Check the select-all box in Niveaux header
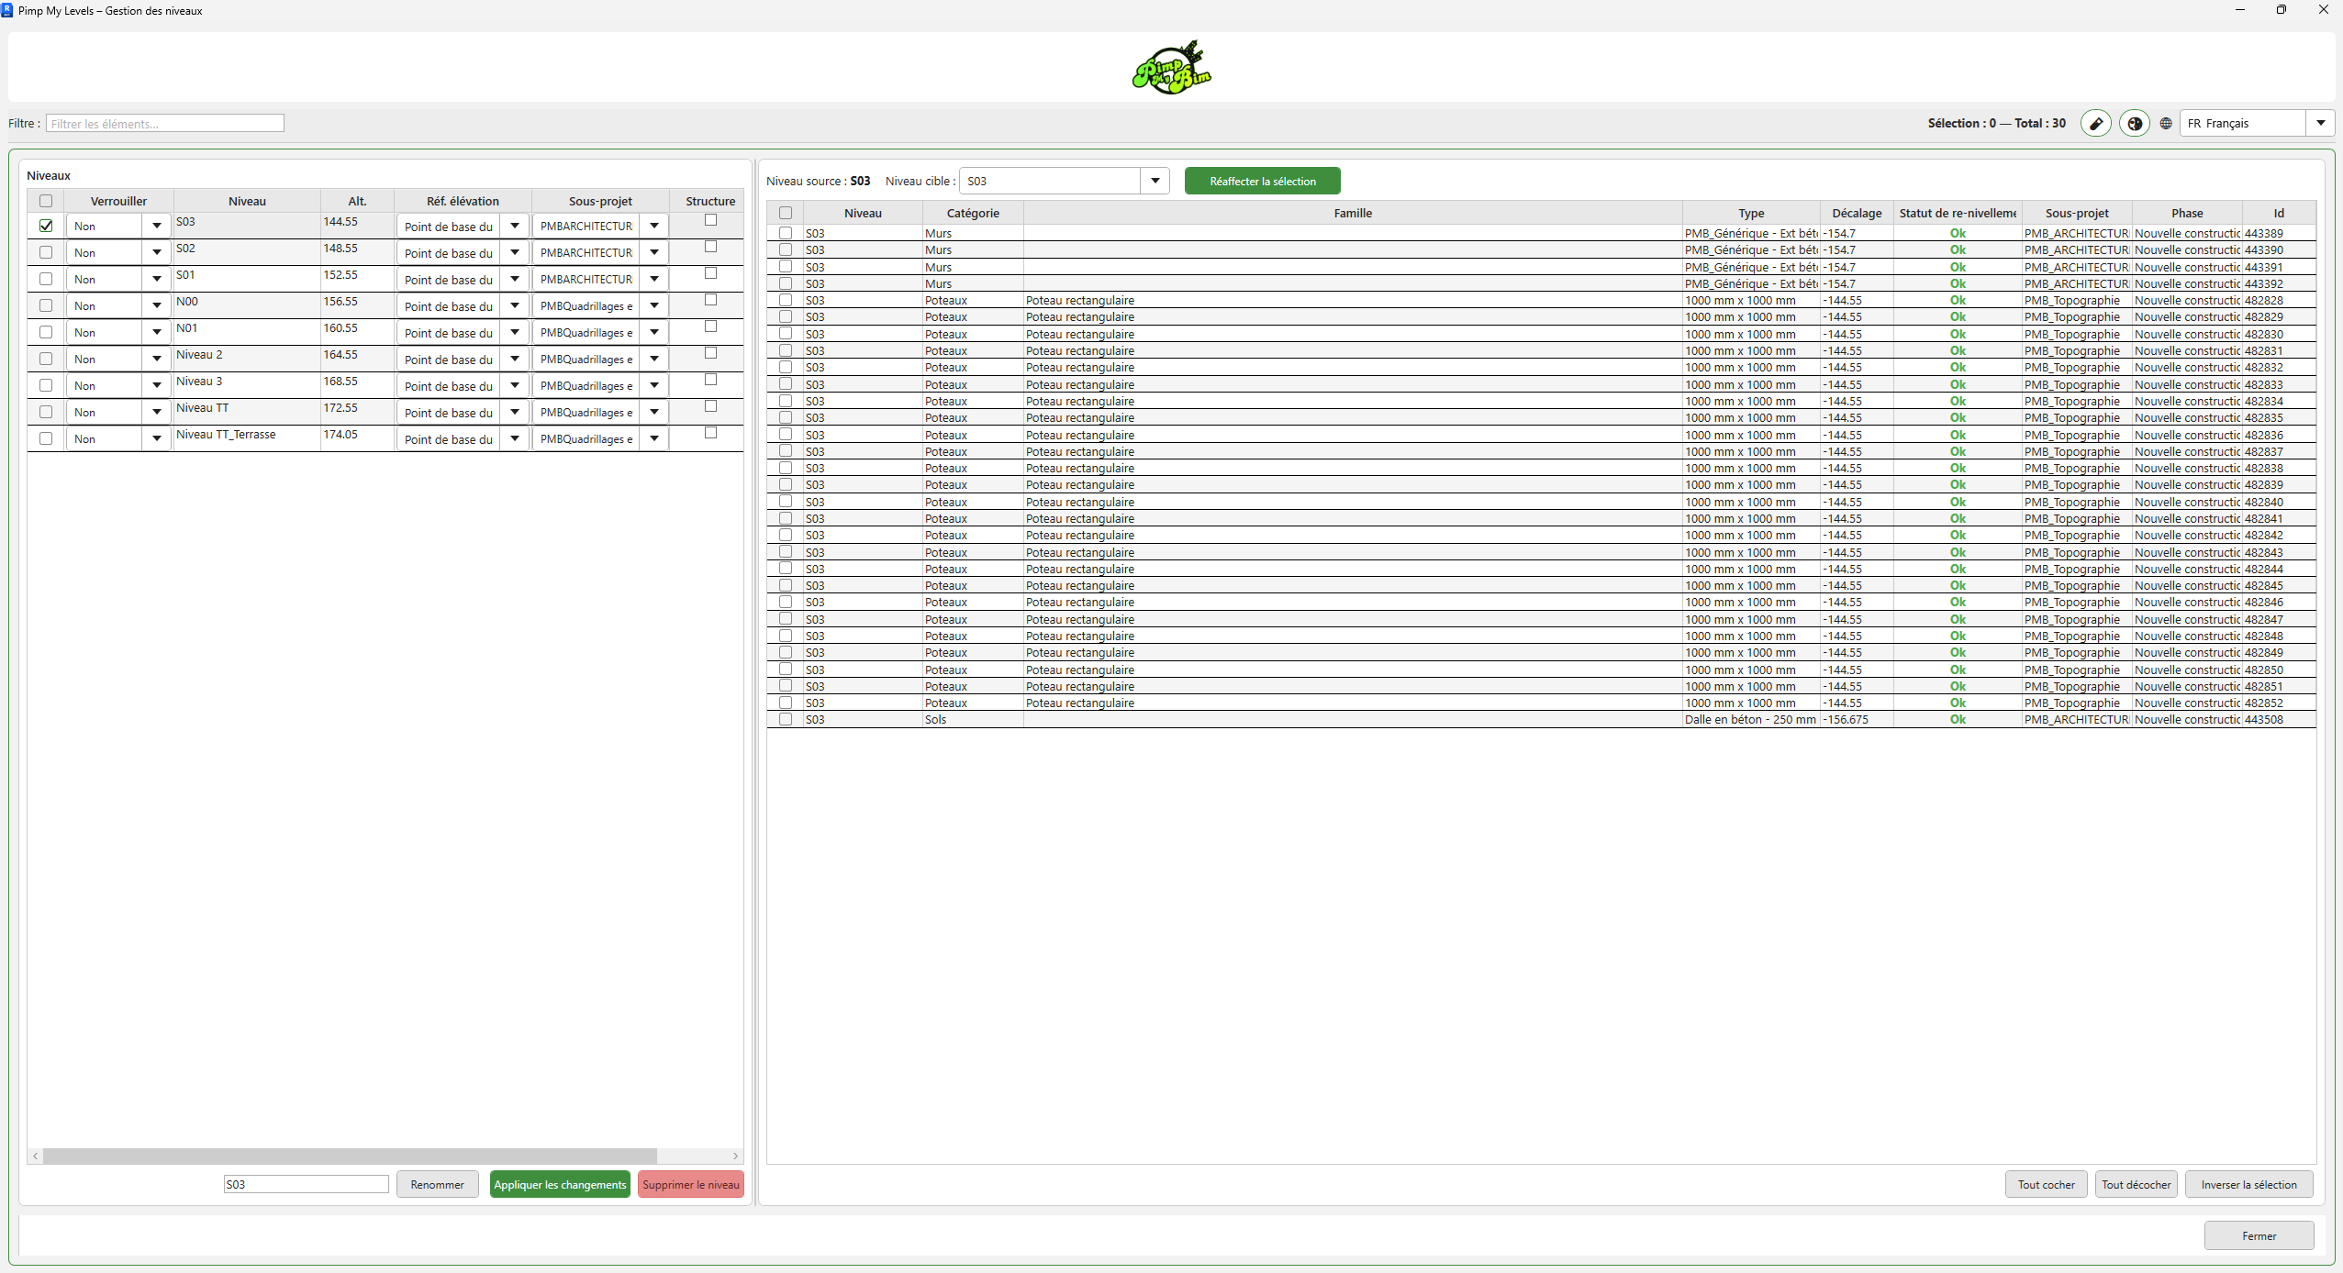Screen dimensions: 2343x1273 pyautogui.click(x=46, y=201)
